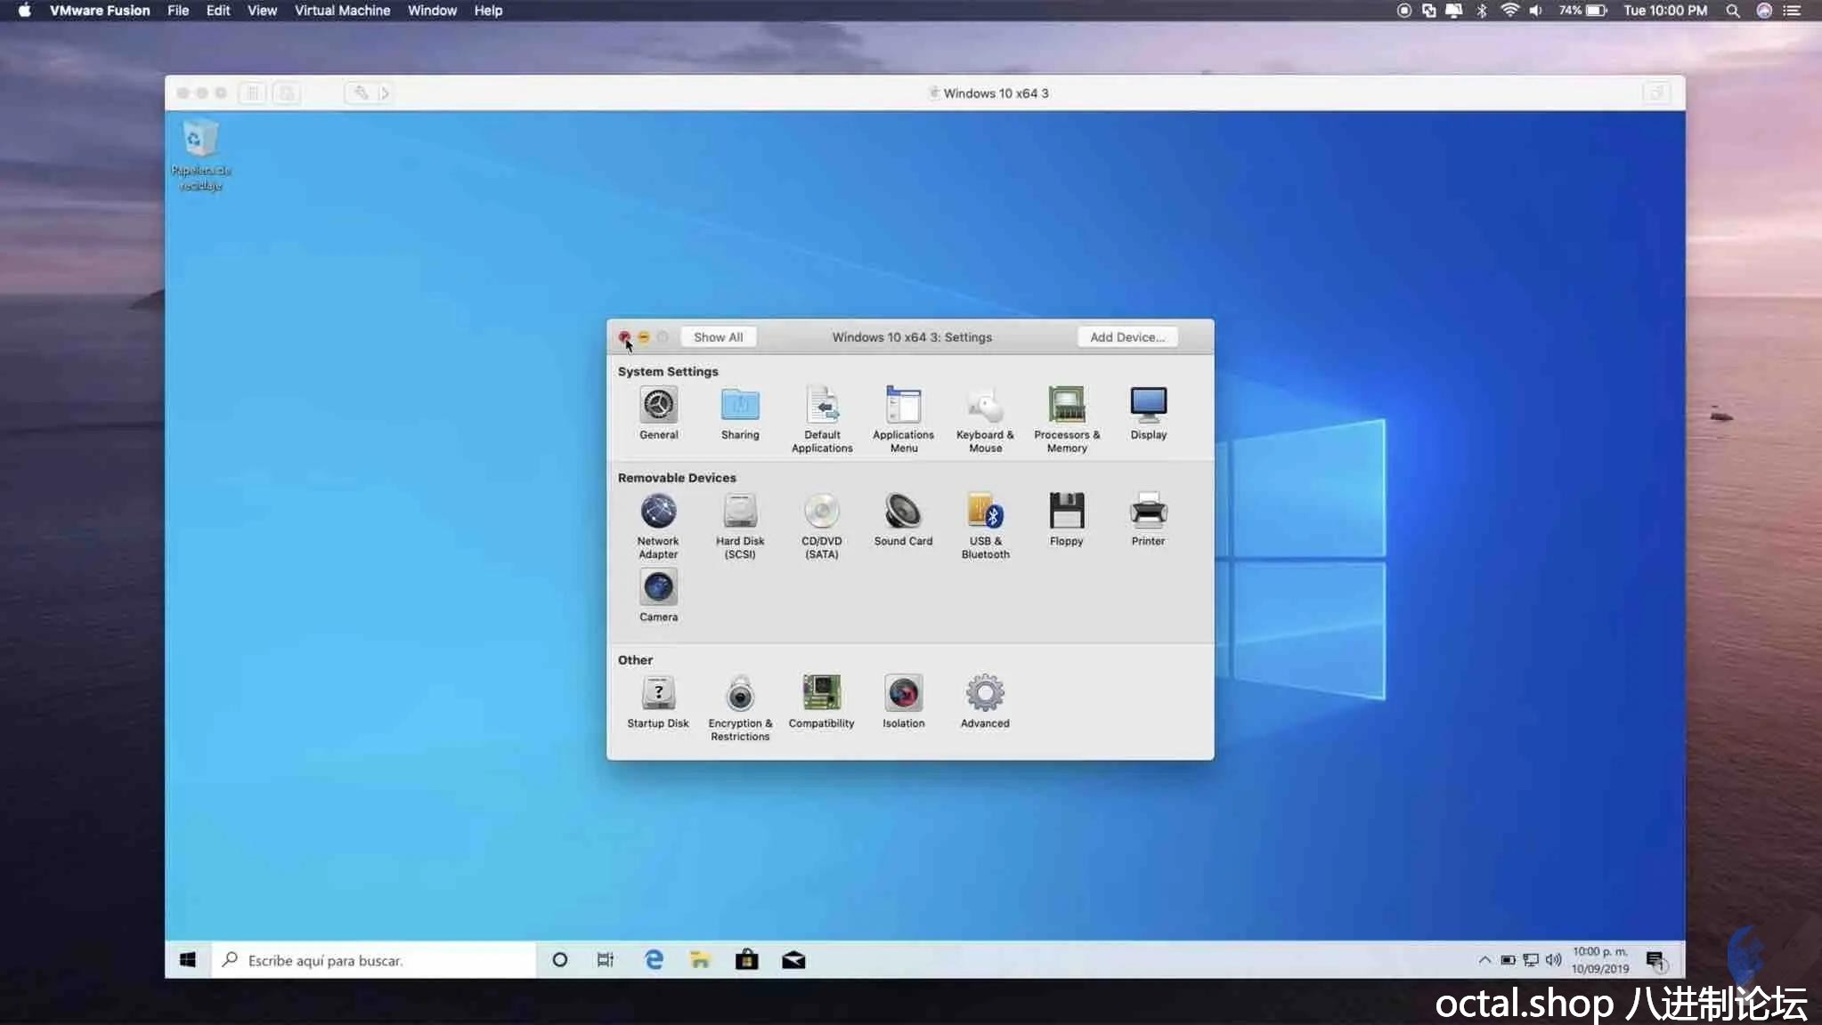This screenshot has height=1025, width=1822.
Task: Click the Windows volume tray icon
Action: [x=1554, y=960]
